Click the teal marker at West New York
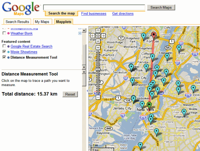 click(131, 67)
